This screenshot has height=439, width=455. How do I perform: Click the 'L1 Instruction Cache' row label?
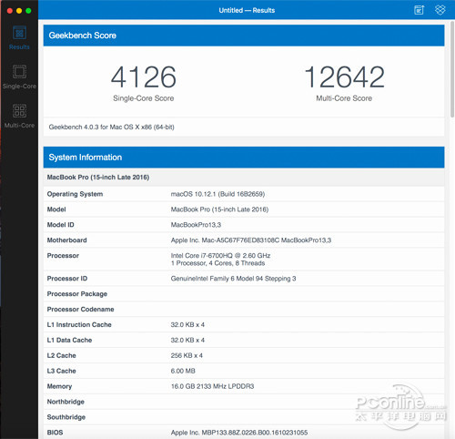pos(79,325)
